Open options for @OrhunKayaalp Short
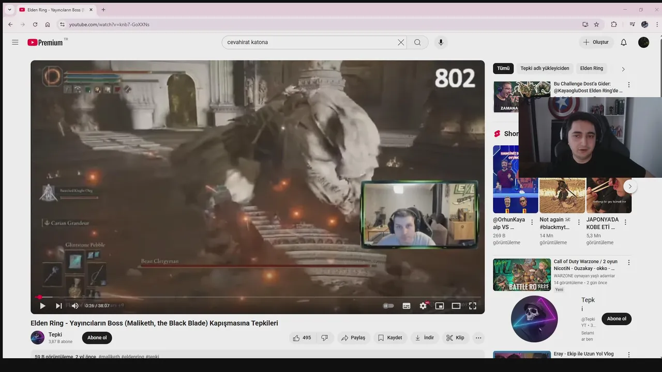The image size is (662, 372). [532, 223]
